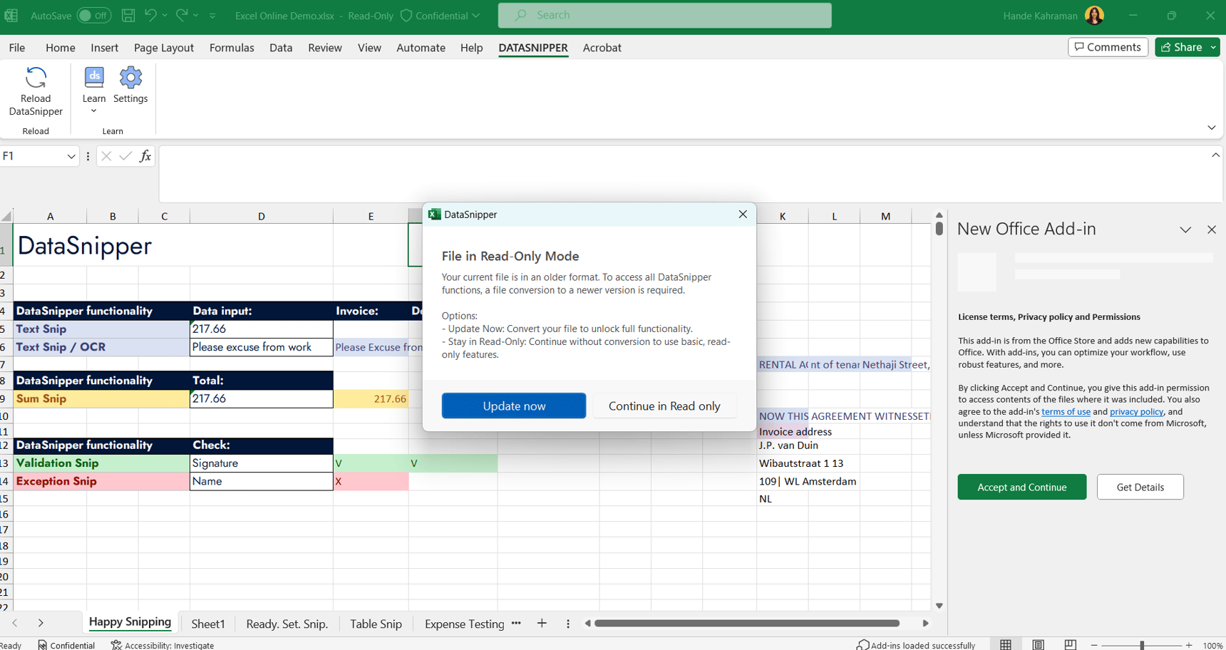Click the Accessibility Investigate icon in status bar

click(115, 645)
